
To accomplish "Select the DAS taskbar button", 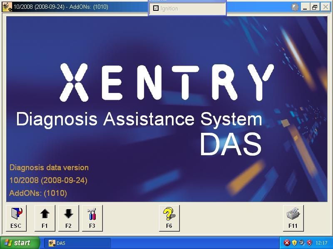I will click(x=77, y=243).
